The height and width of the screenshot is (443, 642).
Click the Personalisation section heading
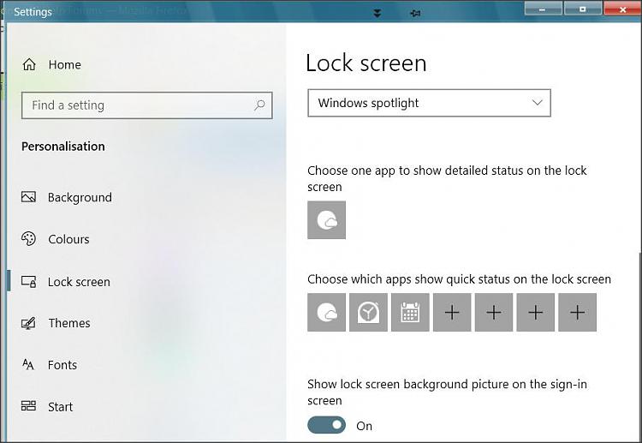(63, 147)
